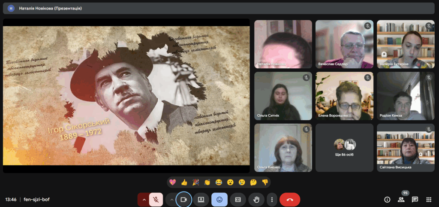439x207 pixels.
Task: Open meeting details info icon
Action: tap(387, 200)
